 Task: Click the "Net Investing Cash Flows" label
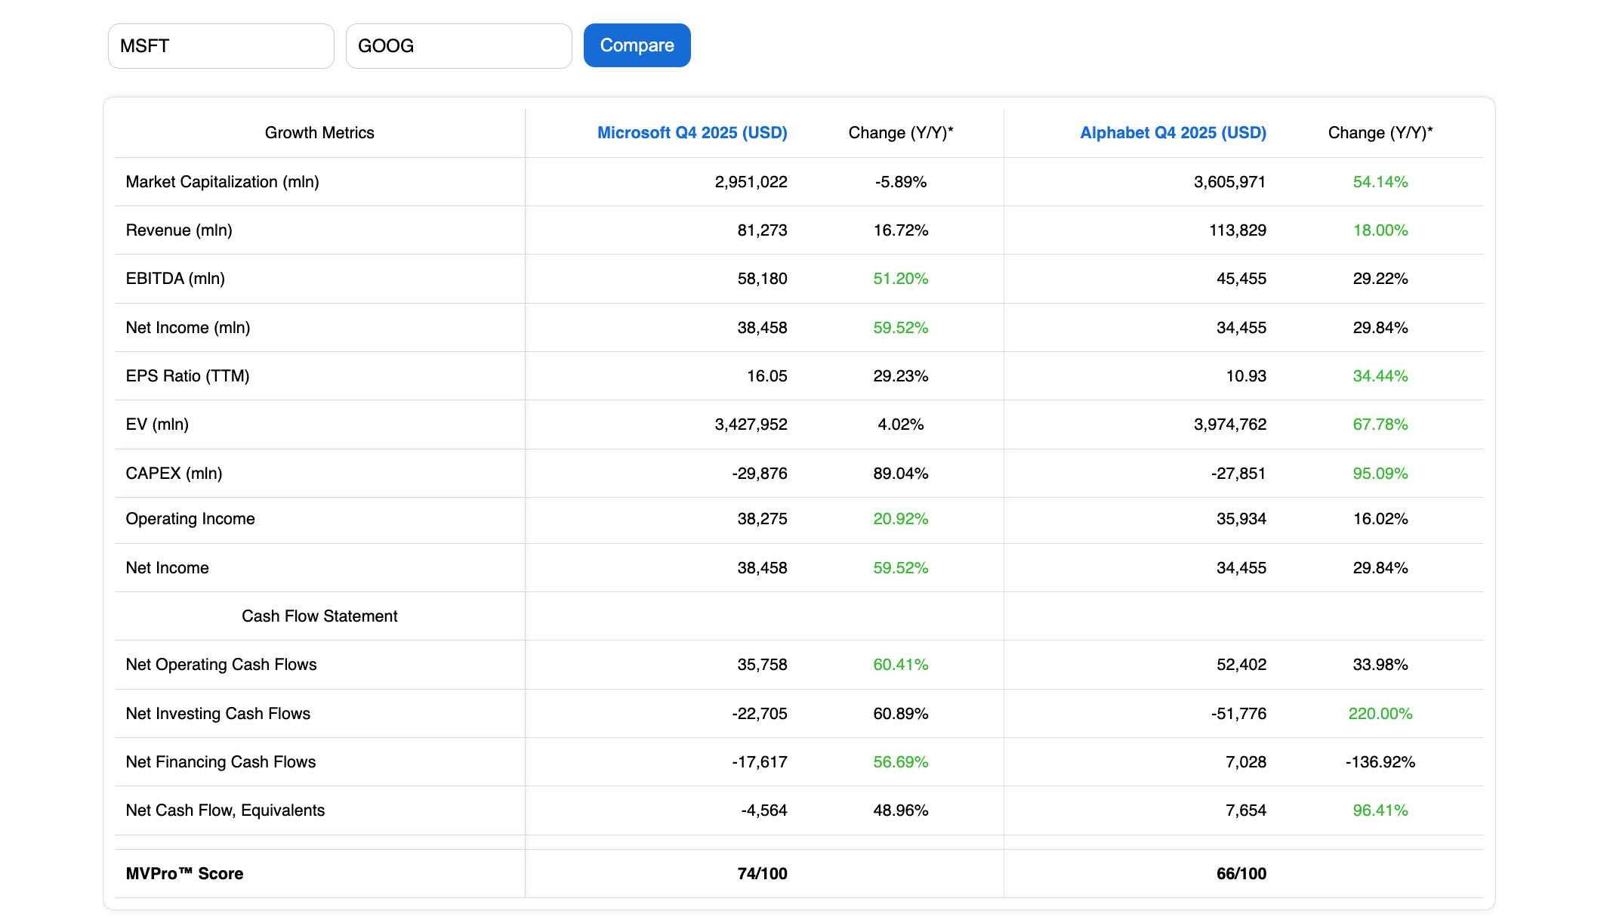pyautogui.click(x=217, y=714)
